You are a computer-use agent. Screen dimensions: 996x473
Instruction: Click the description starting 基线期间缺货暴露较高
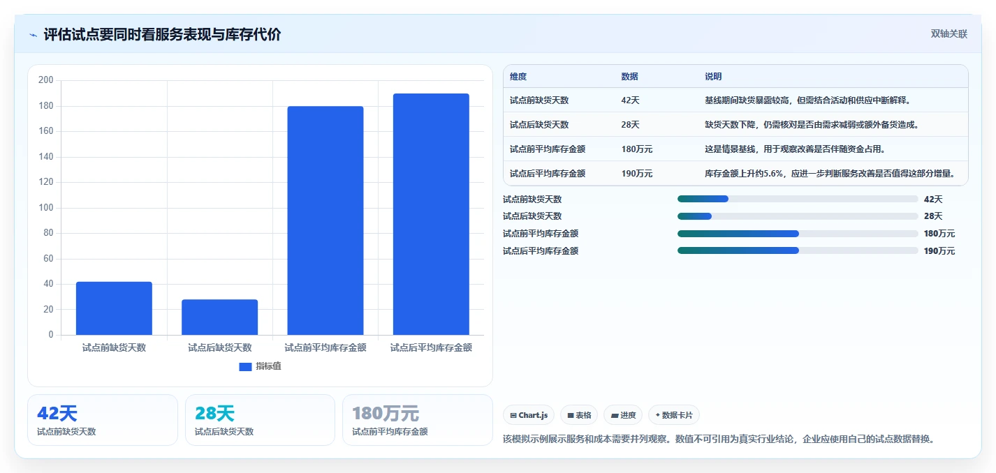[x=808, y=100]
